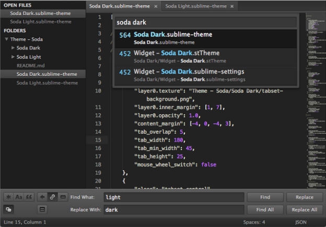Collapse the Theme - Soda folder
Image resolution: width=326 pixels, height=227 pixels.
coord(6,39)
